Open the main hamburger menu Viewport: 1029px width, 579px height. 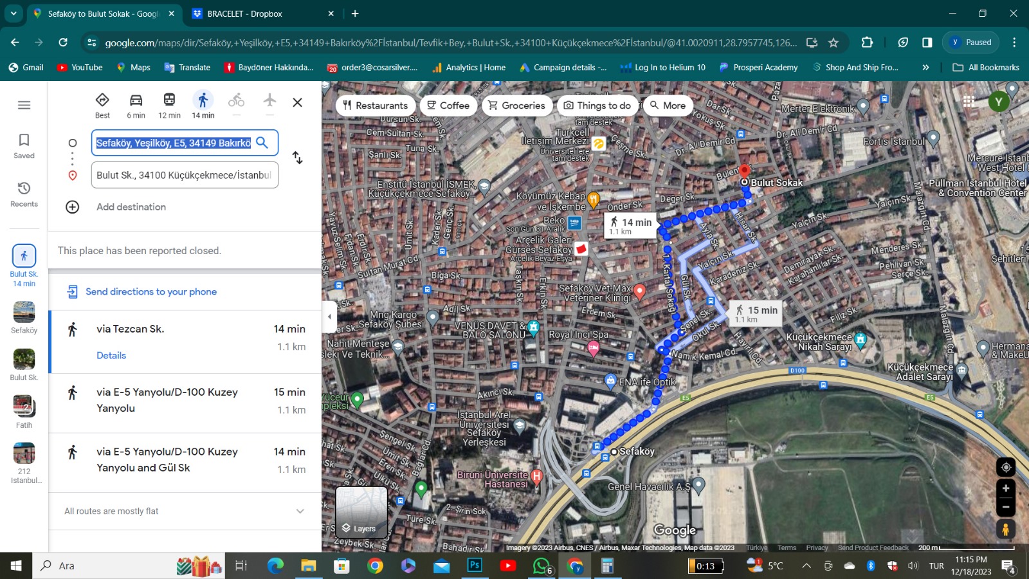(24, 105)
